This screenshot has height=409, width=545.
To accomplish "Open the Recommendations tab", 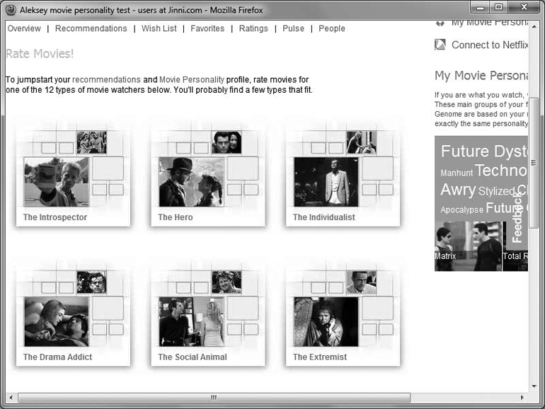I will [x=91, y=28].
